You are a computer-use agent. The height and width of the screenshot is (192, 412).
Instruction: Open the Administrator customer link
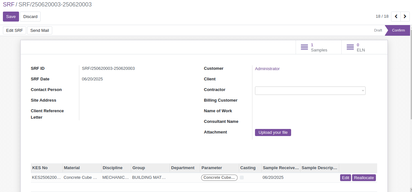click(267, 69)
